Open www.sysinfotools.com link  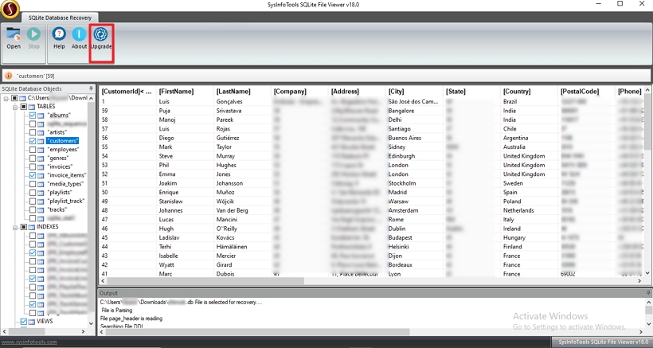point(29,342)
